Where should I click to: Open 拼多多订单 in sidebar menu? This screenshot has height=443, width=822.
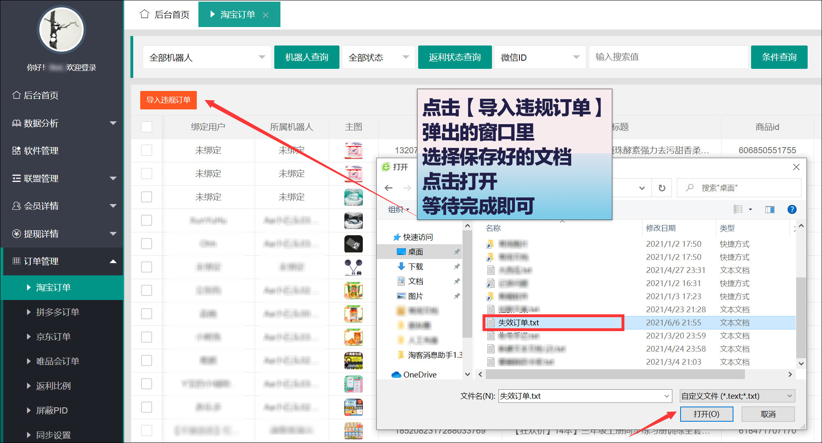tap(57, 312)
